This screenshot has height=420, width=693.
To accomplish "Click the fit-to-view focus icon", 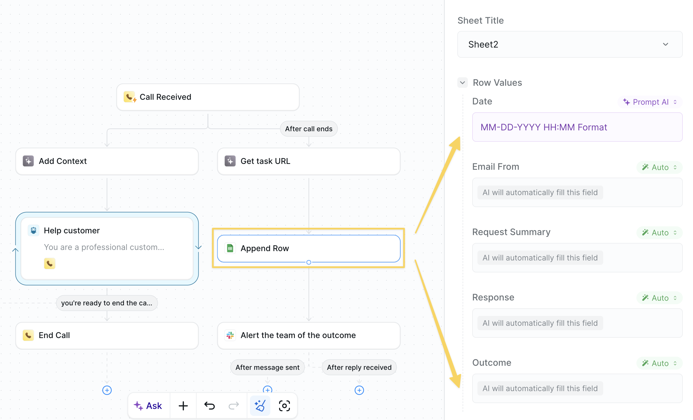I will pyautogui.click(x=284, y=406).
